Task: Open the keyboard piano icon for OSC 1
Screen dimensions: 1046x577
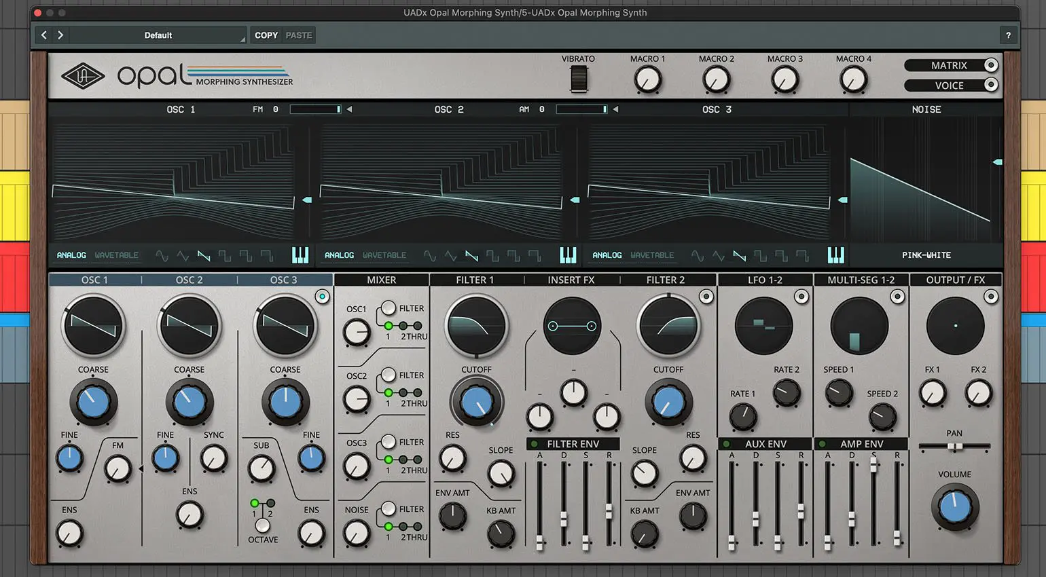Action: click(301, 255)
